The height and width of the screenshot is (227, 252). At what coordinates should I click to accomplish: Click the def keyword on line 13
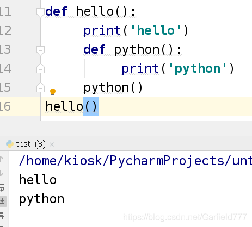[x=94, y=49]
